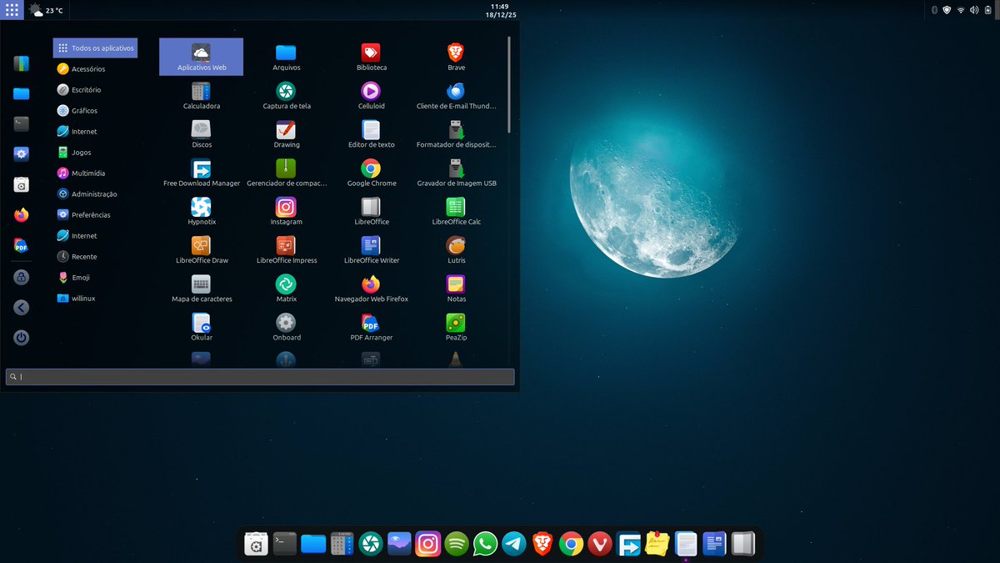The width and height of the screenshot is (1000, 563).
Task: Open Gravador de Imagem USB
Action: [x=456, y=173]
